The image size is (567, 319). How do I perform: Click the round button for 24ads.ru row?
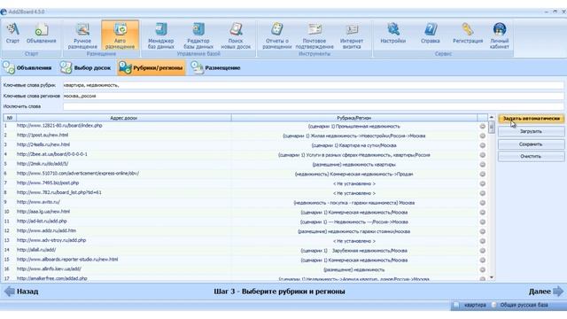point(482,145)
